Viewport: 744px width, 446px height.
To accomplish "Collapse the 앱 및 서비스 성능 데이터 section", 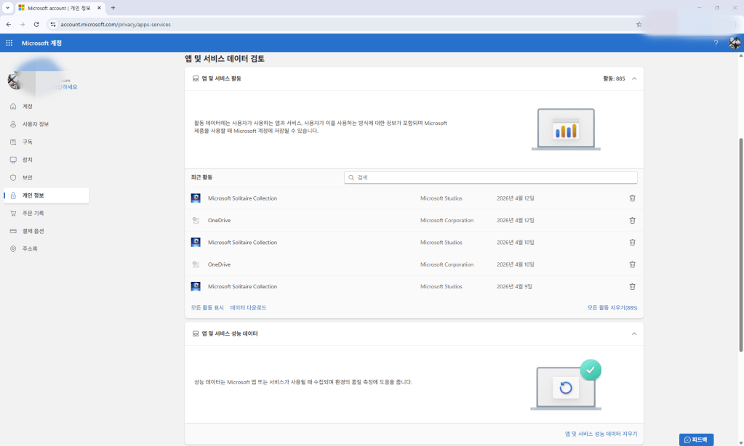I will 633,333.
